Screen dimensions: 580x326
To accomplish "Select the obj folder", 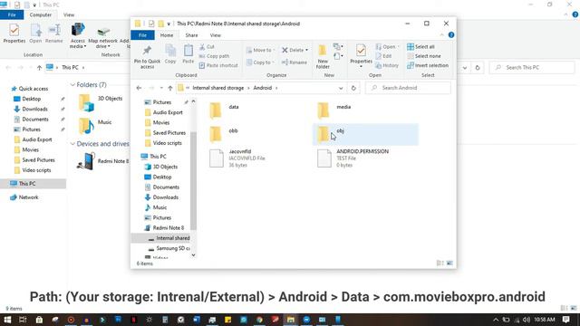I will pos(365,134).
